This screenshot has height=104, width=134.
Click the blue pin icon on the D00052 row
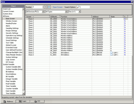point(125,32)
